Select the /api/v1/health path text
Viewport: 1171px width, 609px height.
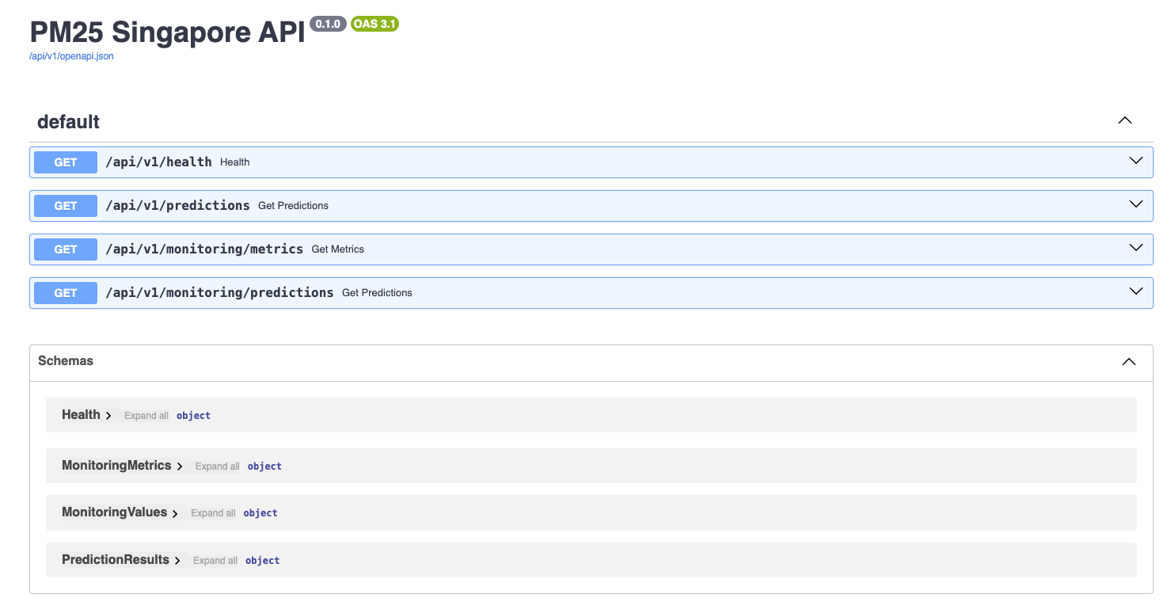tap(158, 162)
